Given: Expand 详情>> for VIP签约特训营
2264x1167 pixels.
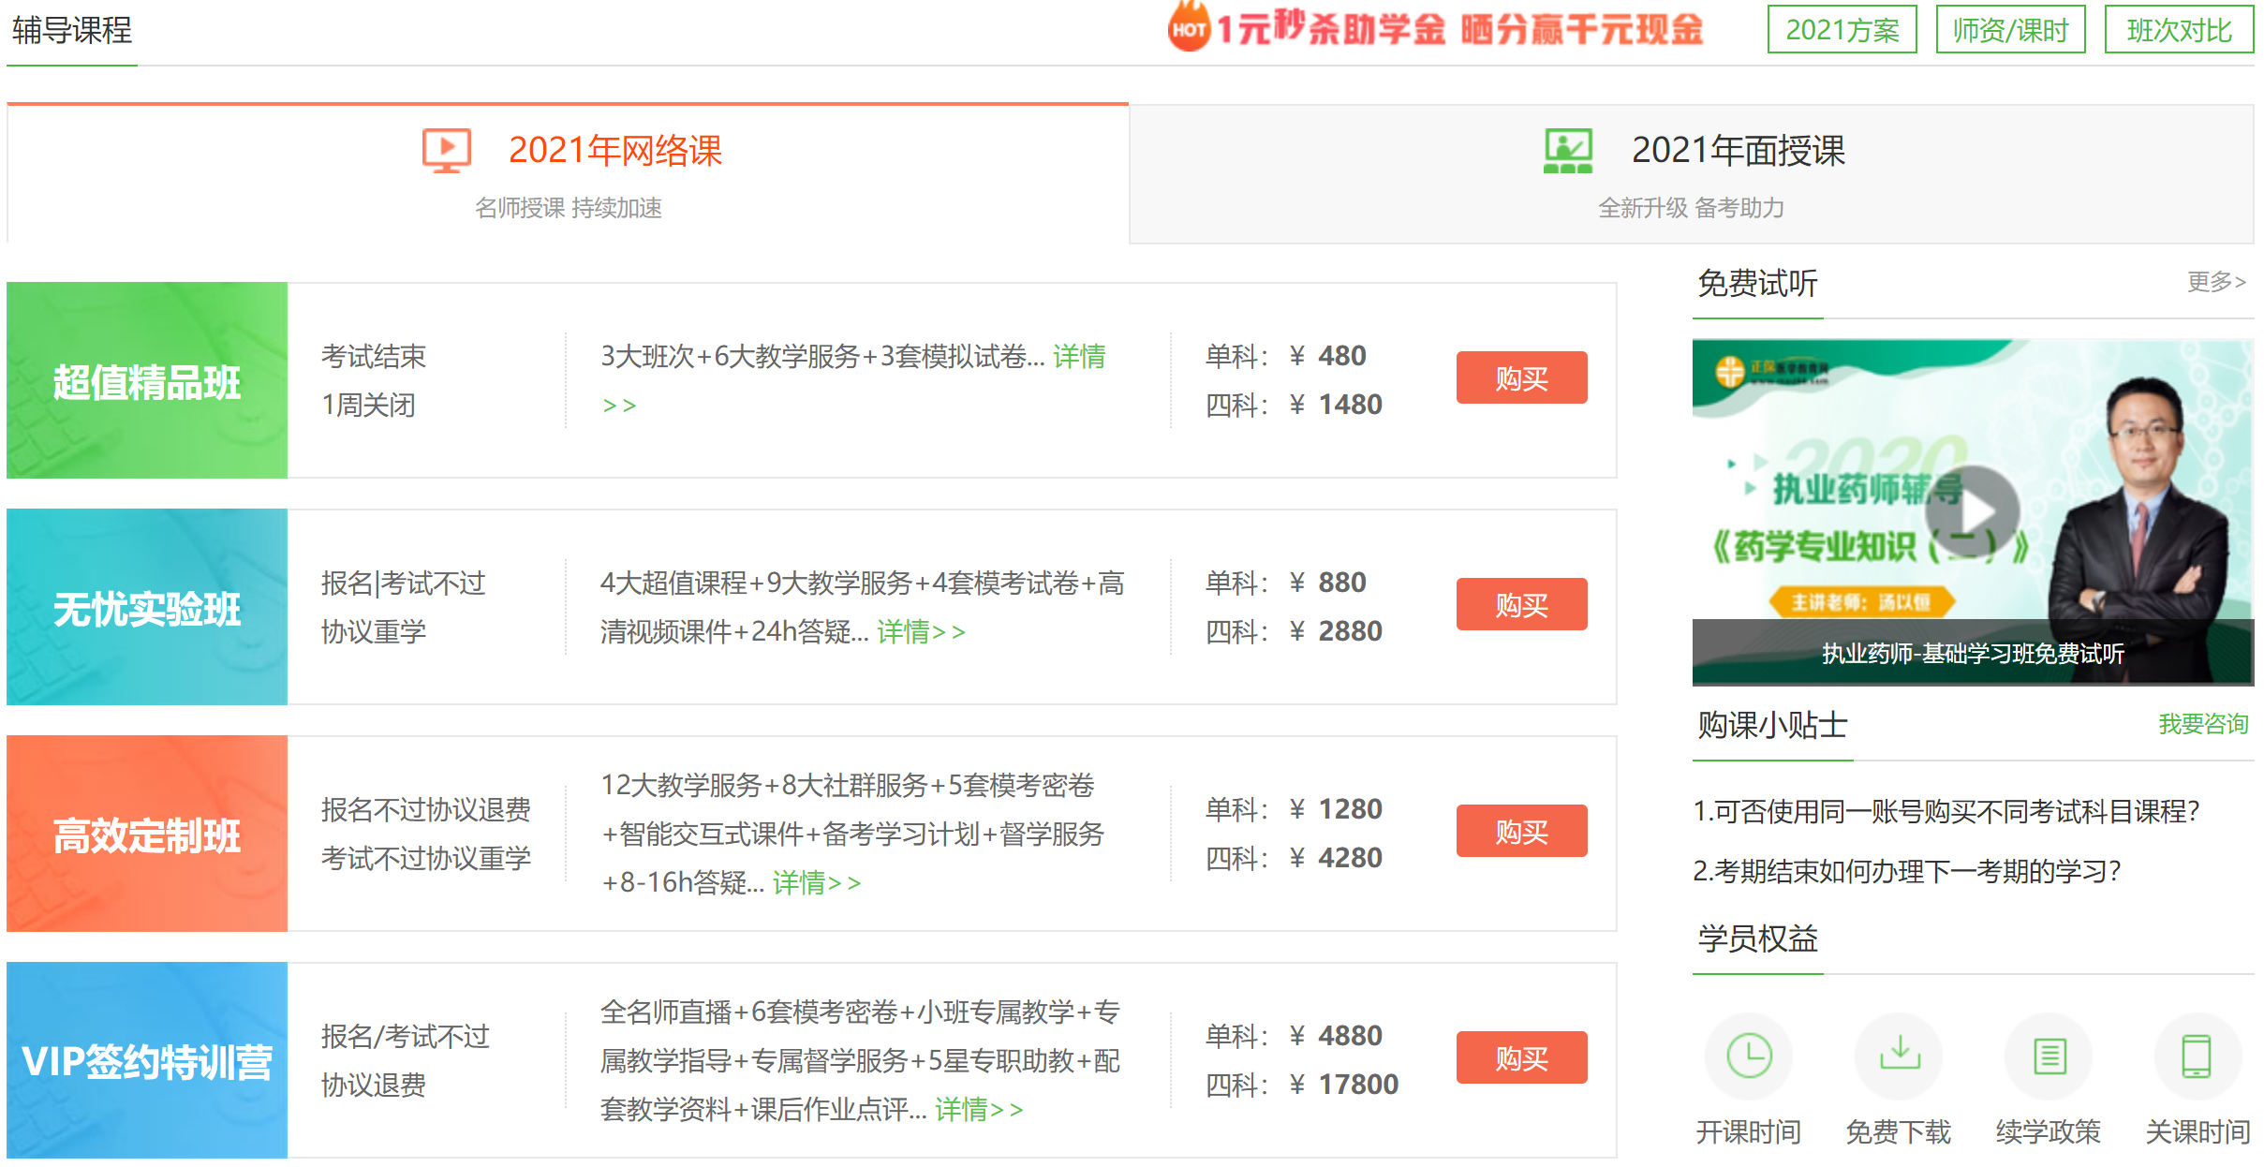Looking at the screenshot, I should (978, 1110).
